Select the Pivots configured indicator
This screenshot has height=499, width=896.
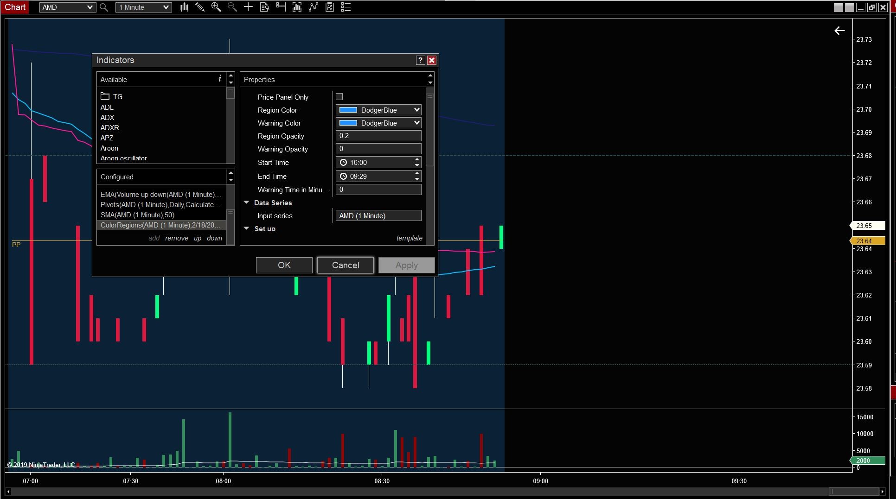(161, 205)
